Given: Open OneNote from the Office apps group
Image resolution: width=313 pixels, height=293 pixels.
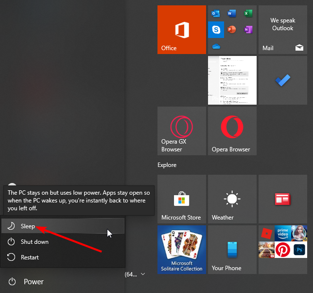Looking at the screenshot, I should [x=248, y=30].
